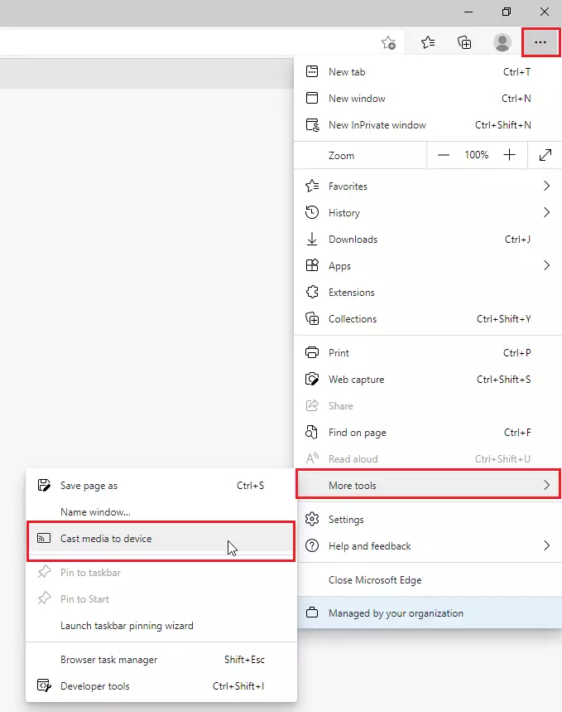Click the Developer tools icon

[x=44, y=685]
